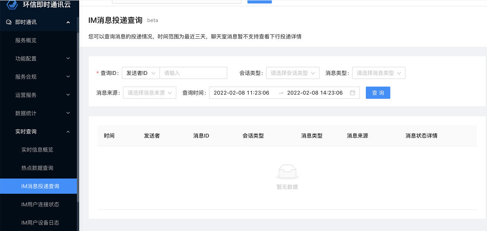Image resolution: width=487 pixels, height=231 pixels.
Task: Open the 消息来源 dropdown
Action: point(149,93)
